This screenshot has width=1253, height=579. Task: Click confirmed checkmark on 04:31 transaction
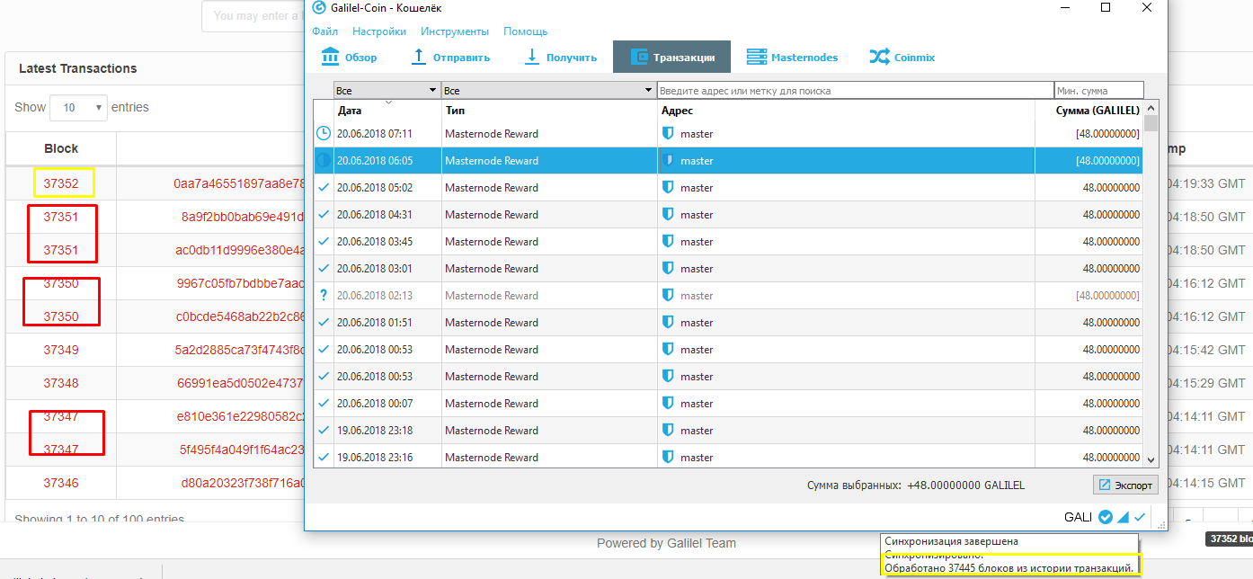(x=324, y=215)
